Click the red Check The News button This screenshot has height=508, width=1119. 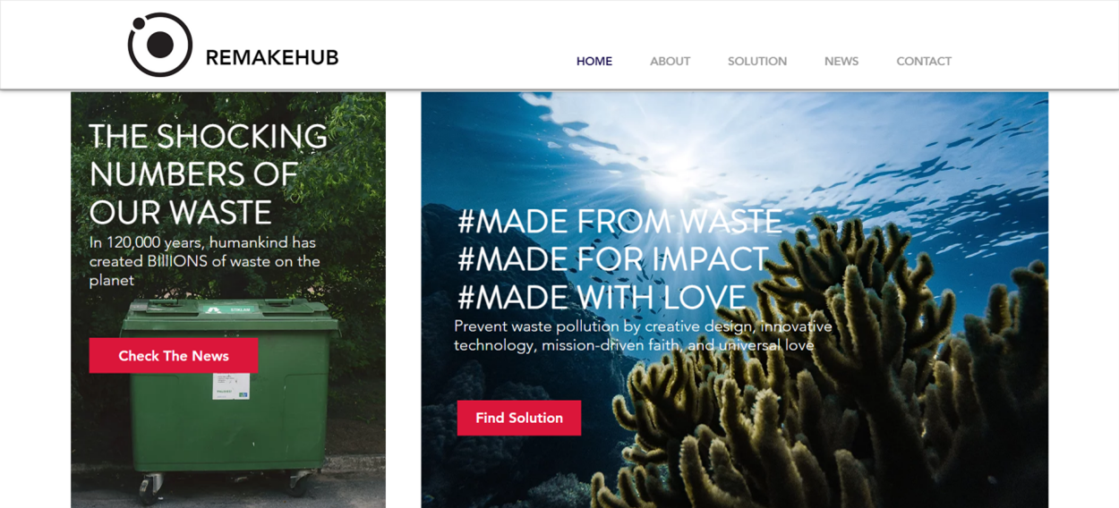174,355
